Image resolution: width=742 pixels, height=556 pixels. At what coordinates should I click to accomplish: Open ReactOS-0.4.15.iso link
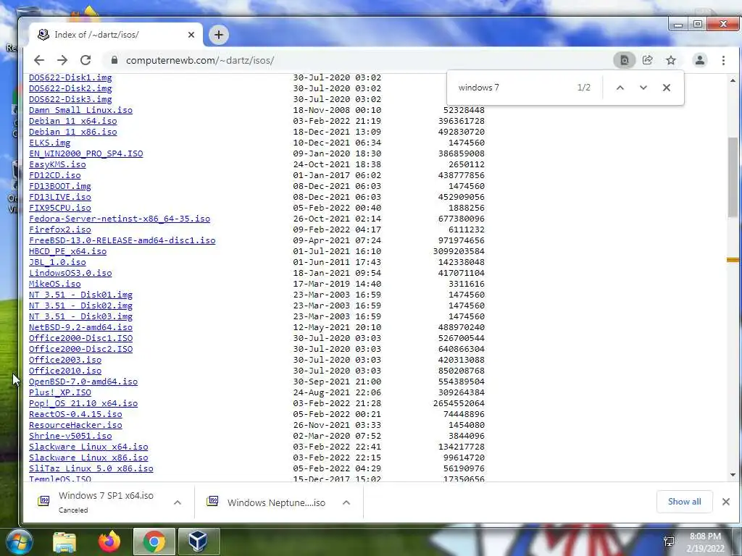click(75, 415)
